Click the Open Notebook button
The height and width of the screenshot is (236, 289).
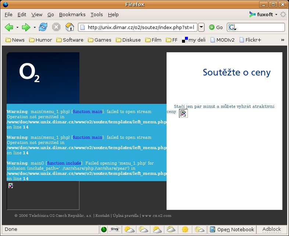[x=232, y=229]
